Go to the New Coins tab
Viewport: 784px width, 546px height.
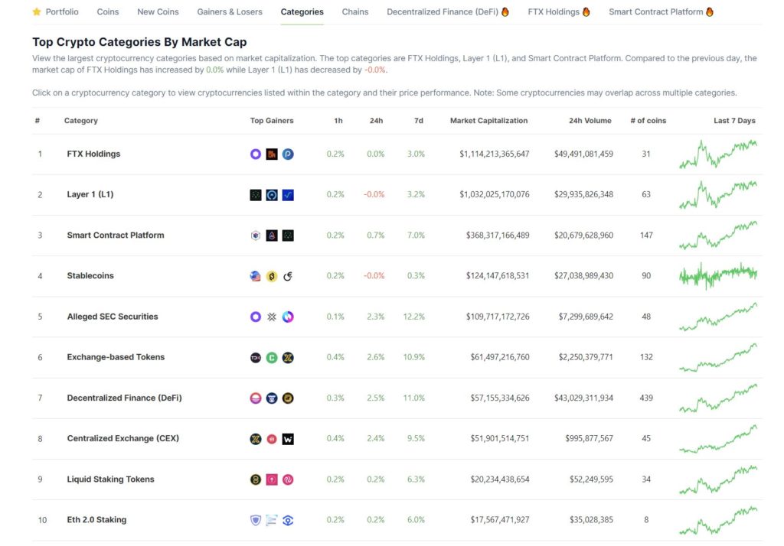coord(158,11)
